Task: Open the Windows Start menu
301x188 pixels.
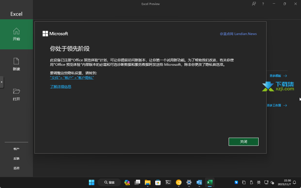Action: tap(92, 182)
